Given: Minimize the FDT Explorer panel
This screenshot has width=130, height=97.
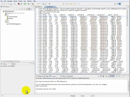Looking at the screenshot, I should (32, 6).
